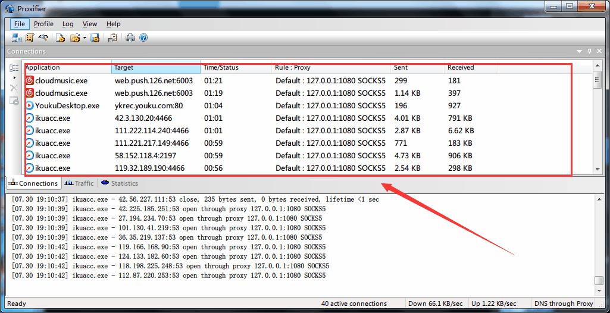610x313 pixels.
Task: Click the list view icon beside Connections table
Action: tap(14, 68)
